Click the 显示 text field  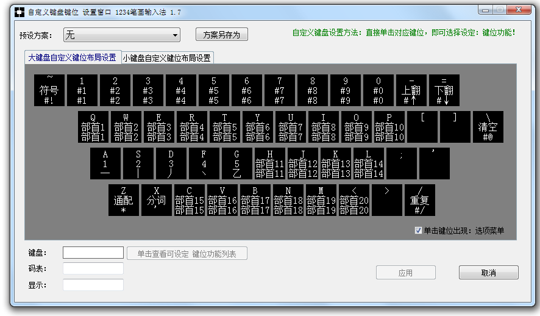[93, 285]
